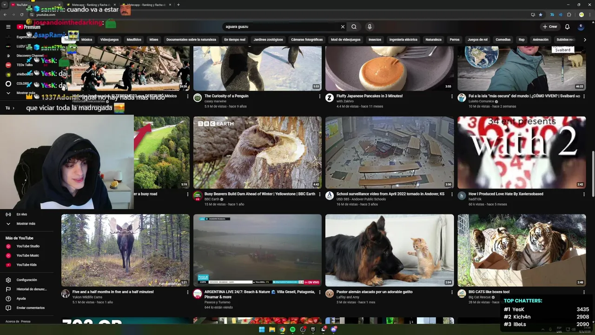The image size is (595, 335).
Task: Select the En tiempo real chip
Action: (235, 40)
